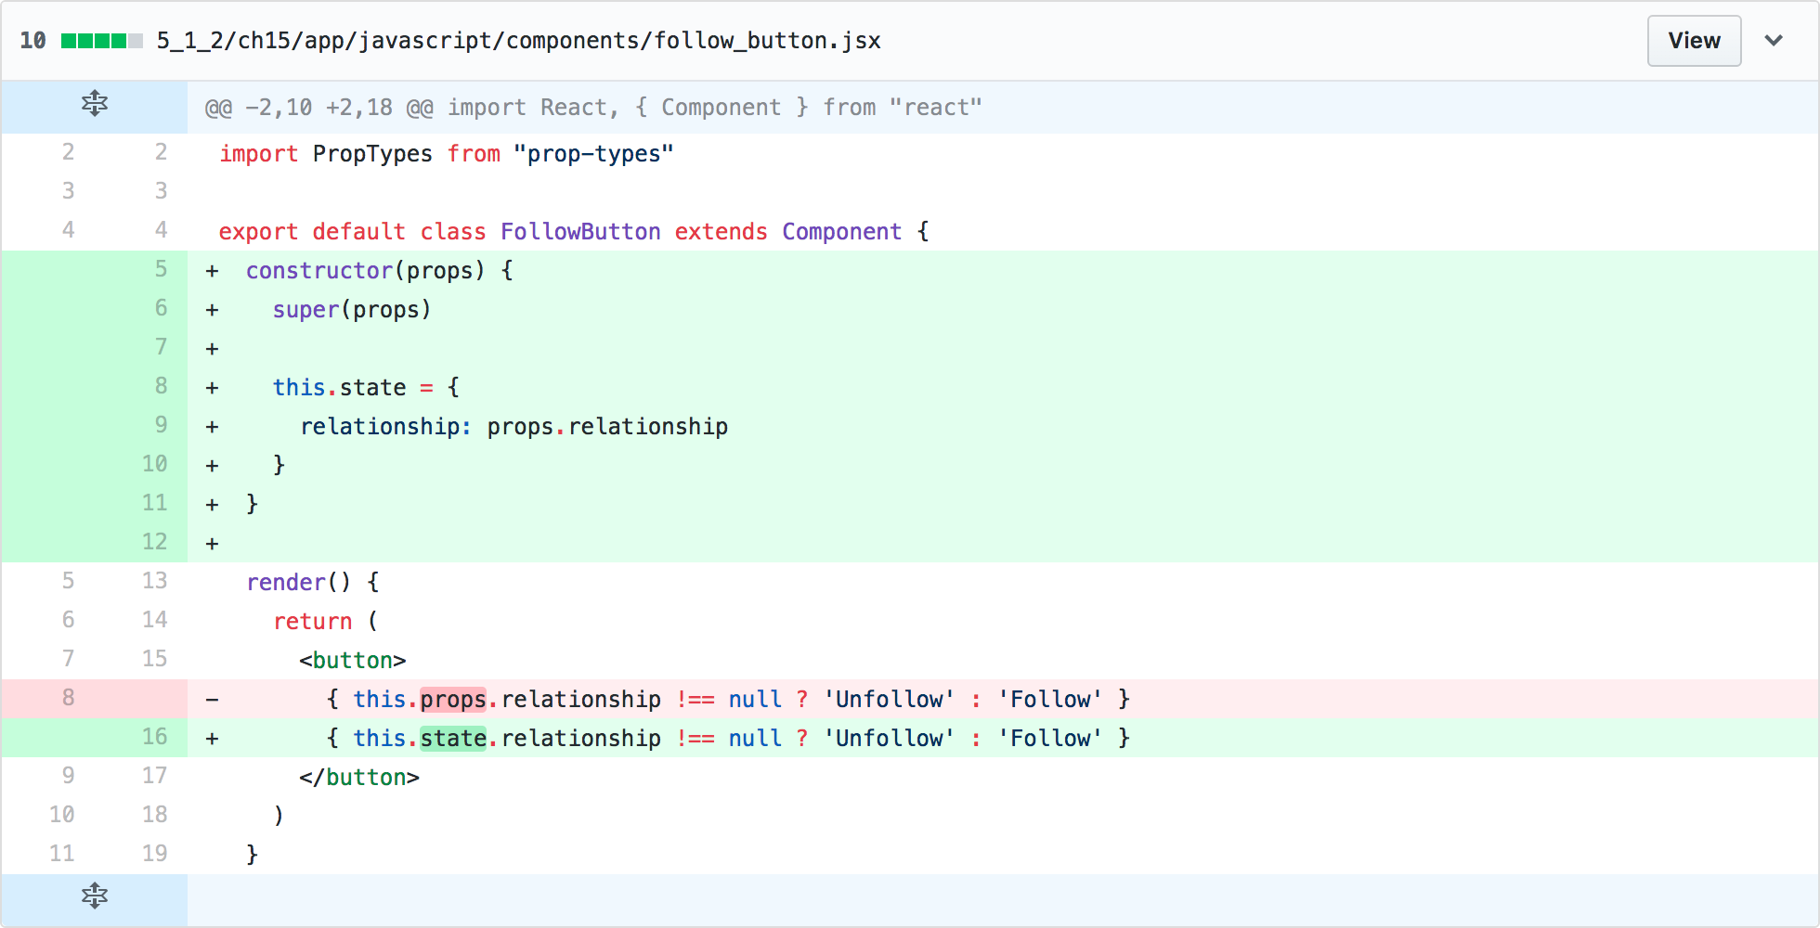The width and height of the screenshot is (1820, 928).
Task: Click the View file button
Action: tap(1694, 41)
